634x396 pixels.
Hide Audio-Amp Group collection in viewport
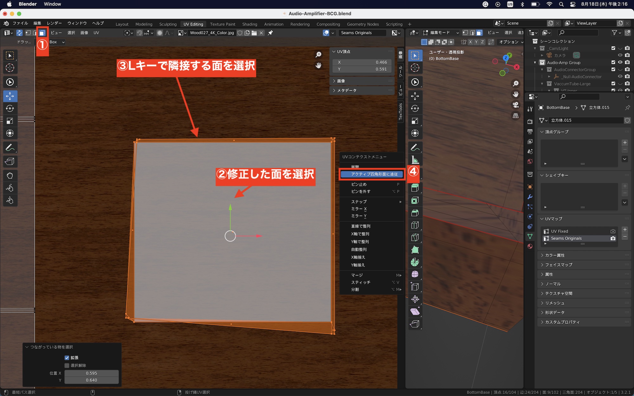620,62
